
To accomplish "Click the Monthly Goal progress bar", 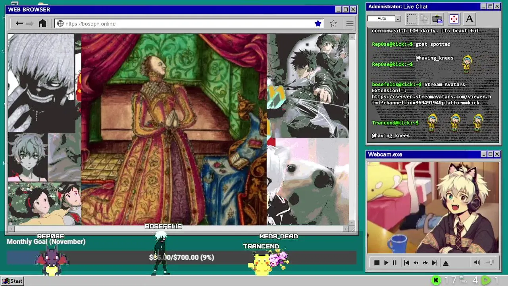I will click(x=181, y=257).
